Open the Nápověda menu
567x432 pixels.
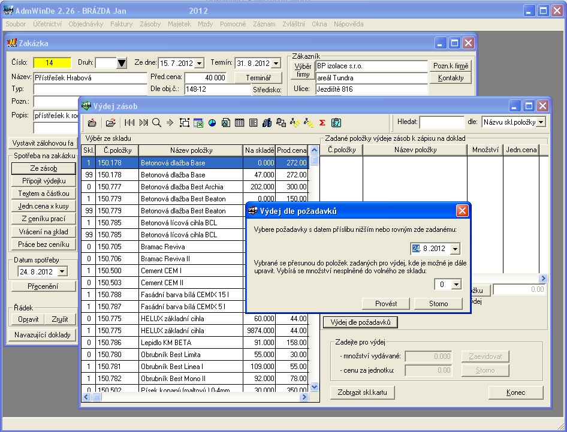coord(349,24)
